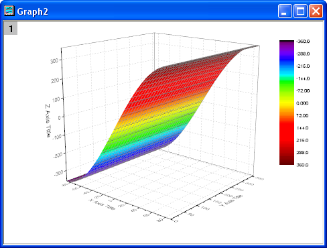Click the legend value 216.0
The image size is (327, 248).
coord(302,140)
